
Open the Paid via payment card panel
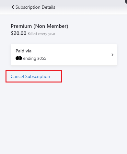[64, 55]
